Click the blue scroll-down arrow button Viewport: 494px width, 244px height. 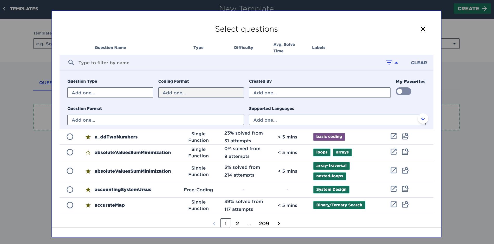[x=423, y=119]
